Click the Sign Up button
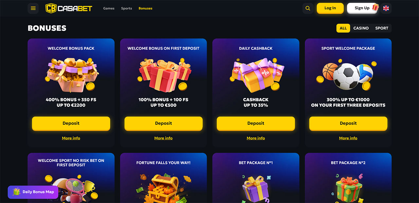 coord(362,8)
